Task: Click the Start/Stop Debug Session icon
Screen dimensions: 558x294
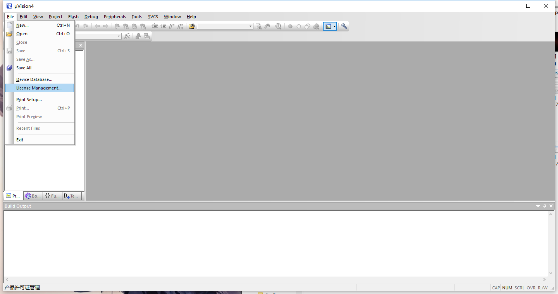Action: (278, 26)
